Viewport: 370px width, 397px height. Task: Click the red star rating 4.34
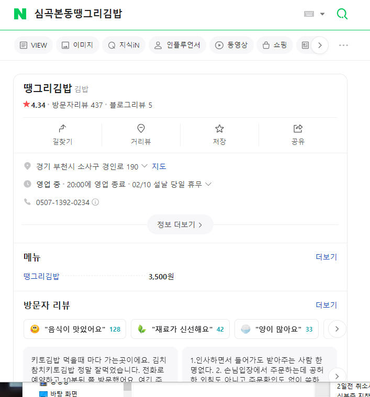coord(34,105)
